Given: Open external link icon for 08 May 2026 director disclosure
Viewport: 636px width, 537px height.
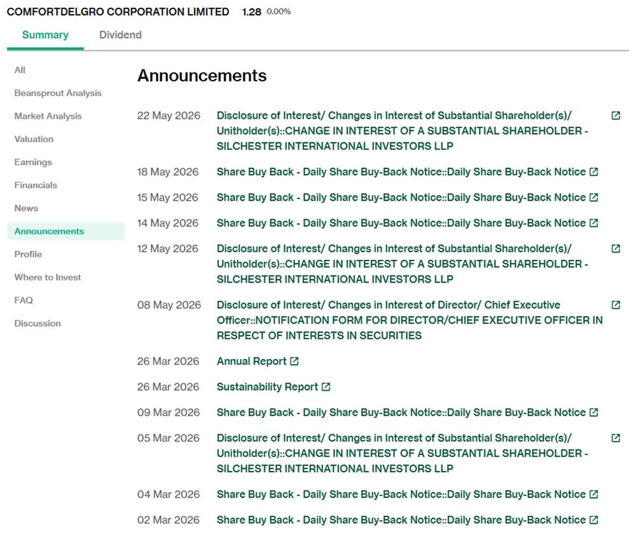Looking at the screenshot, I should pyautogui.click(x=615, y=305).
